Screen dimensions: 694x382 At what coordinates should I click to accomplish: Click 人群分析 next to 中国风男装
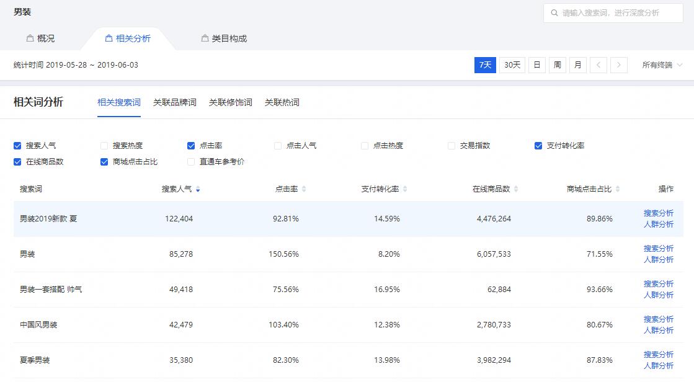click(658, 331)
